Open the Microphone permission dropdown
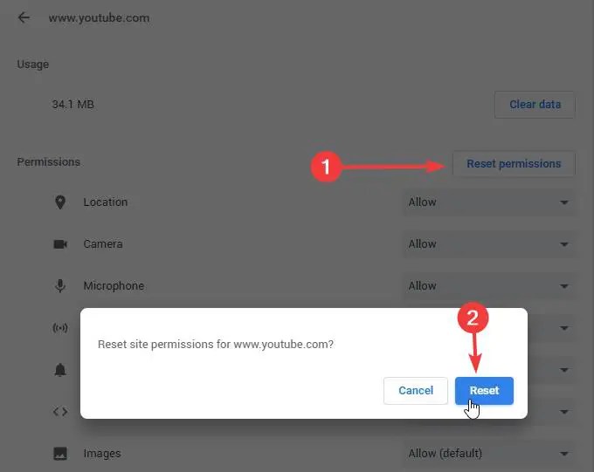This screenshot has height=472, width=594. (488, 286)
